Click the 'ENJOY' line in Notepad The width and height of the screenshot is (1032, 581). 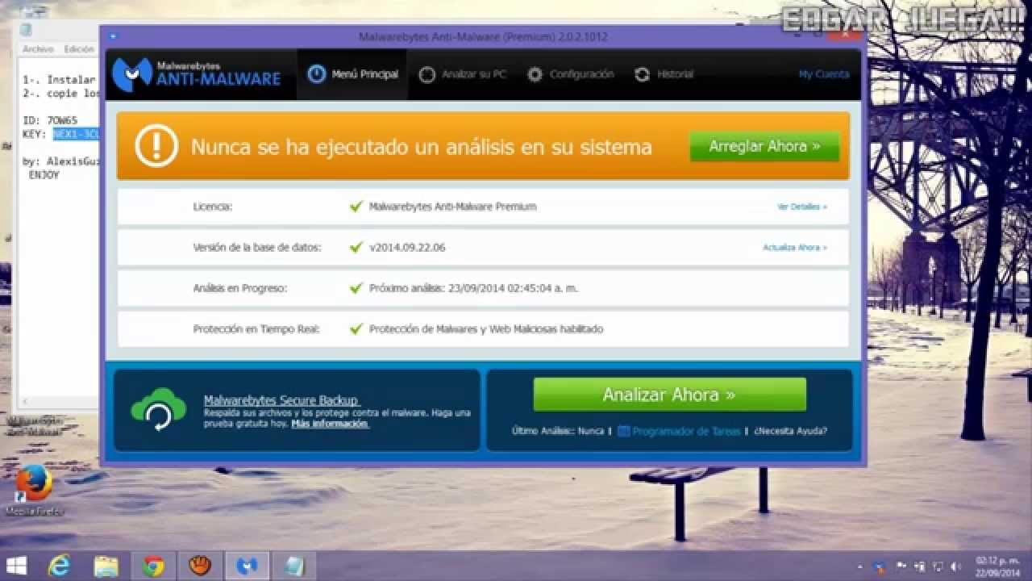tap(44, 175)
